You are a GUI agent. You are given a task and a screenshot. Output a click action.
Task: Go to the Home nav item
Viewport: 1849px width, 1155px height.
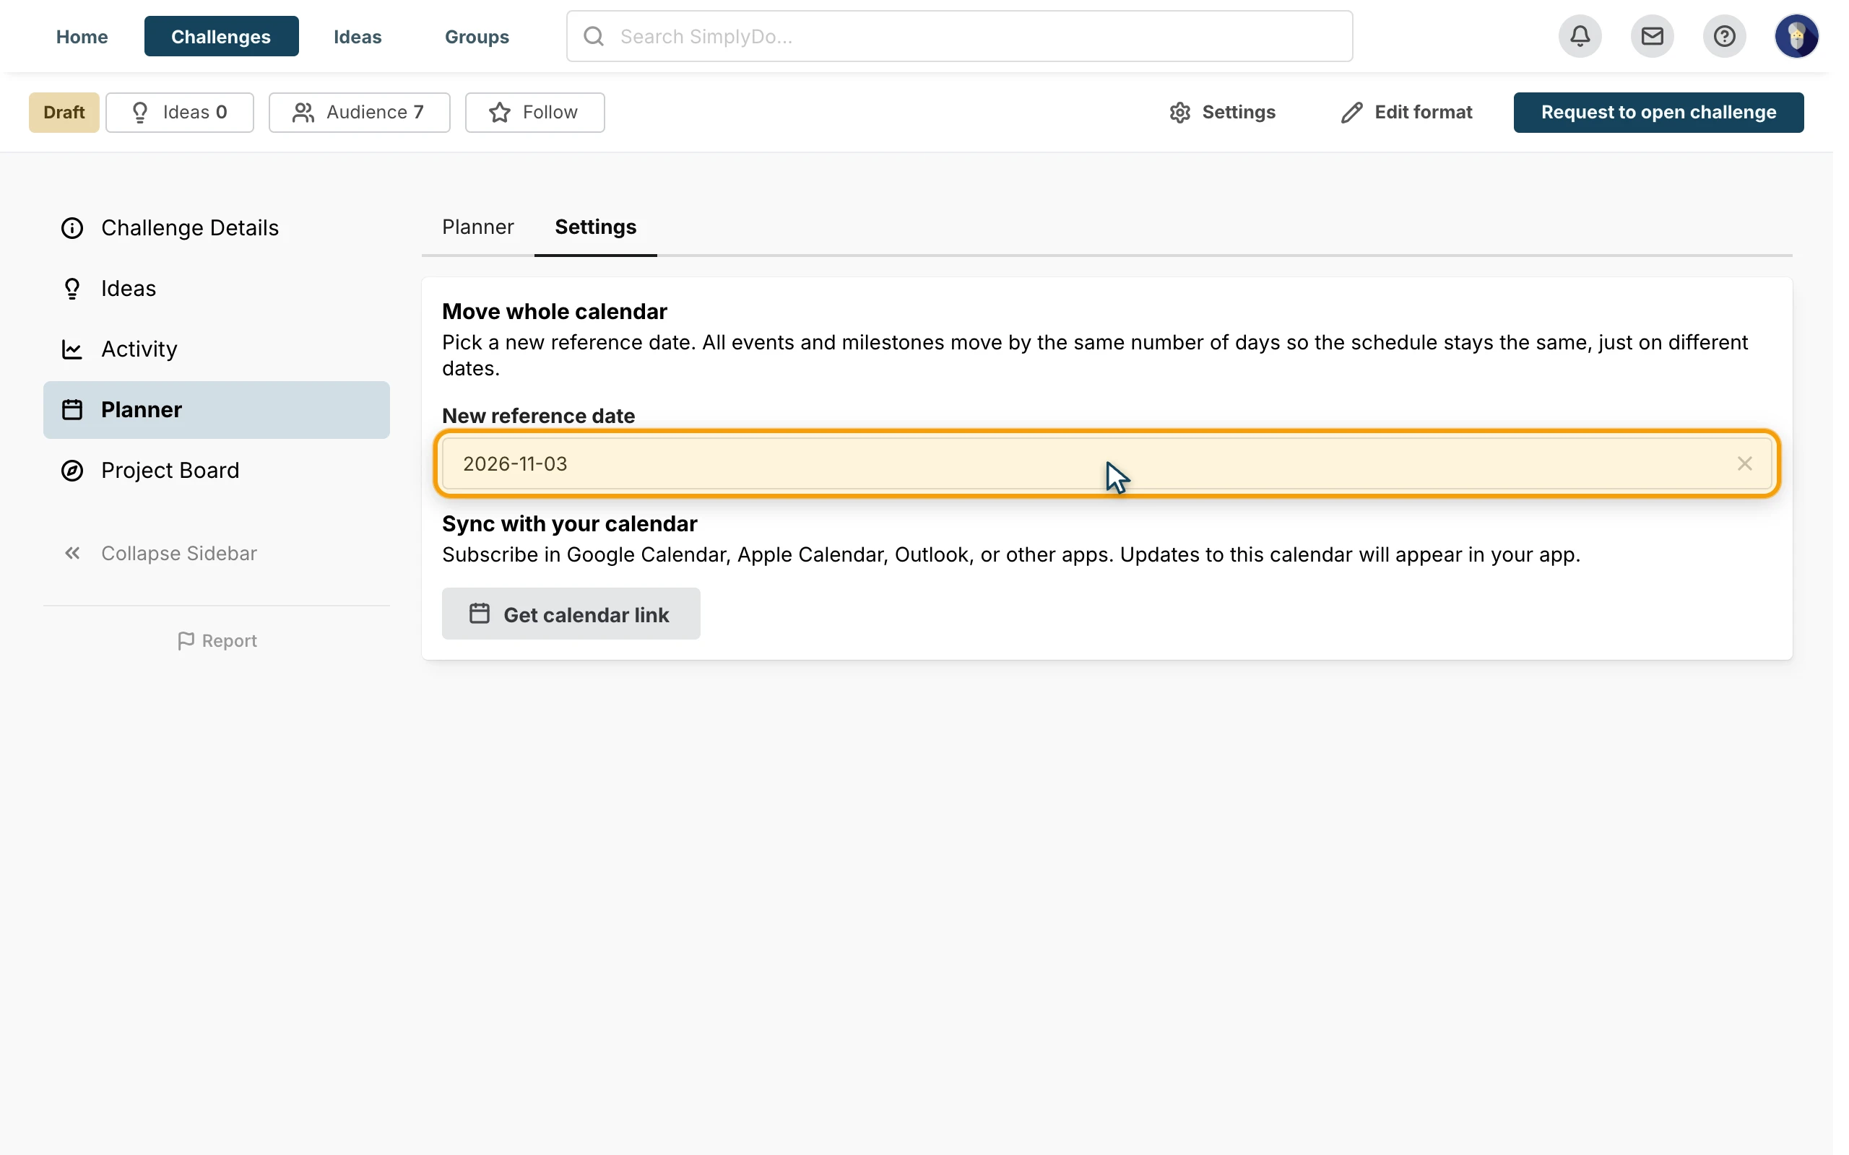(x=82, y=36)
